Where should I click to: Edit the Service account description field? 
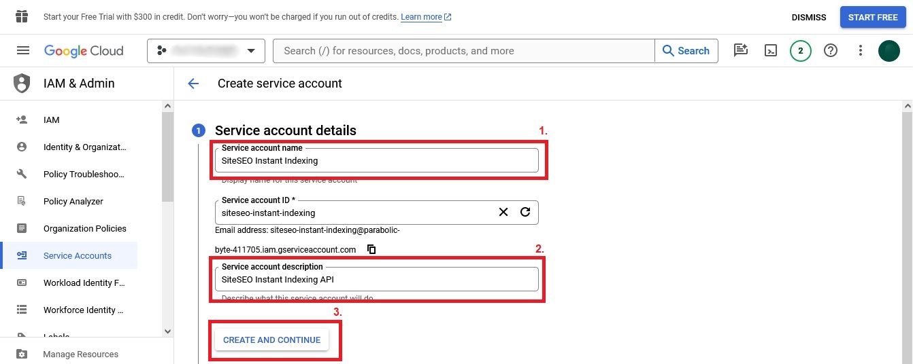click(376, 279)
